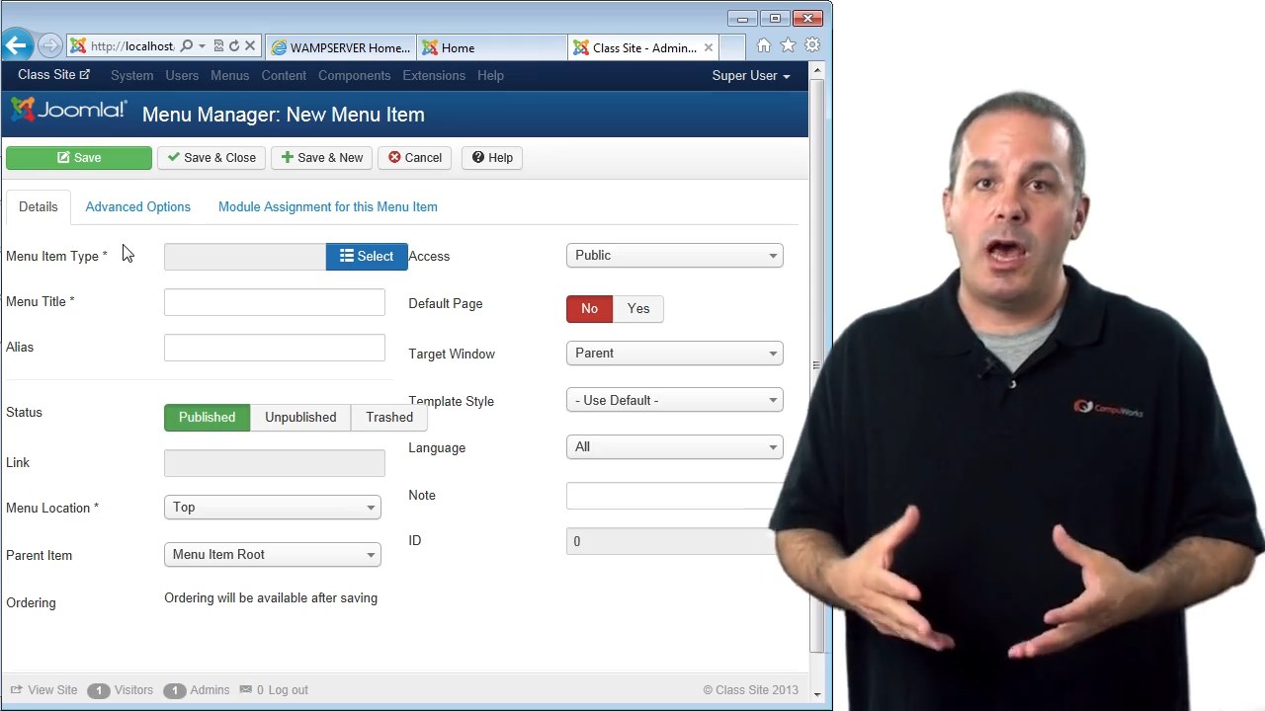Click the Cancel button
Image resolution: width=1265 pixels, height=711 pixels.
[415, 157]
